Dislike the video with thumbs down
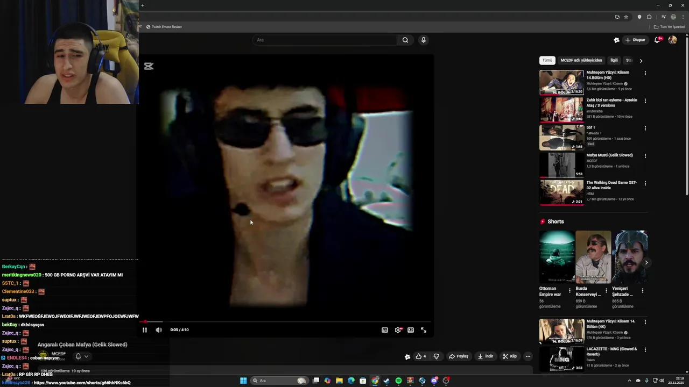 coord(437,356)
